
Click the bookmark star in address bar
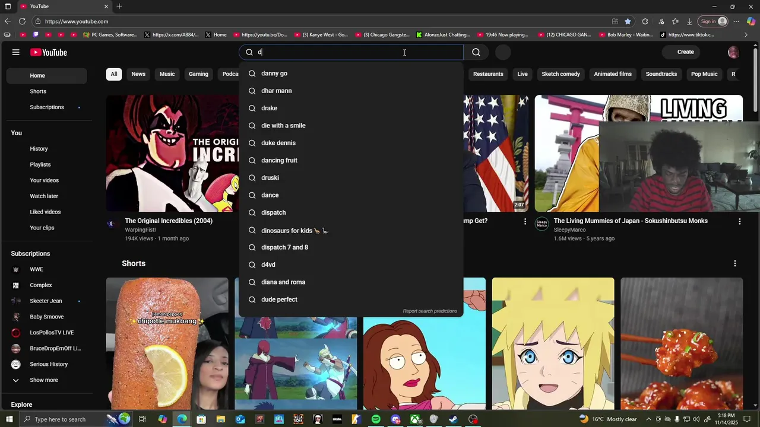coord(628,21)
